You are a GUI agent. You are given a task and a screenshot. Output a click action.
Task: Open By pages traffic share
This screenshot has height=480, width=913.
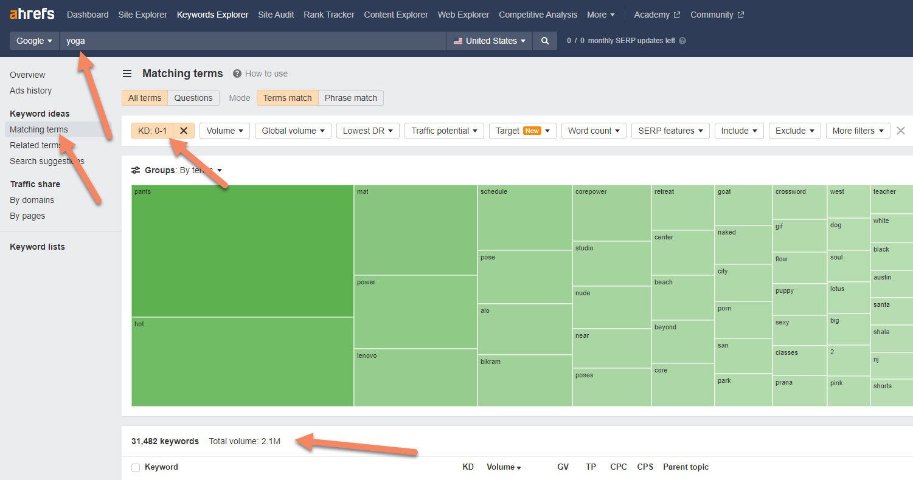pyautogui.click(x=27, y=216)
